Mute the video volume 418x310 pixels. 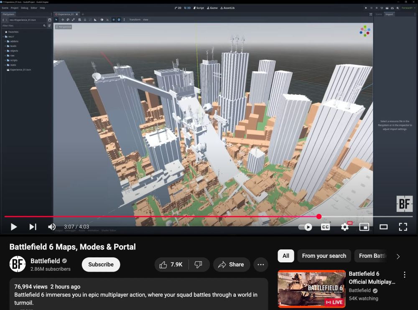(x=52, y=227)
